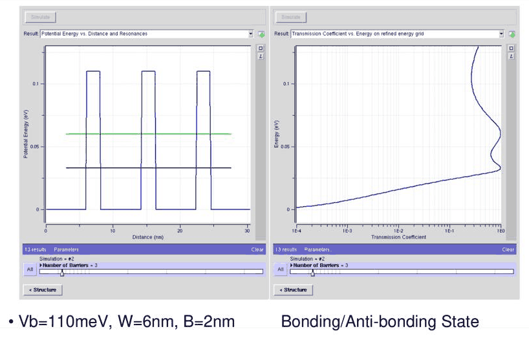Click 'Bonding/Anti-bonding State' caption

tap(380, 321)
